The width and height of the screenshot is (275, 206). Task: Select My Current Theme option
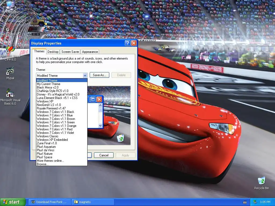coord(62,84)
